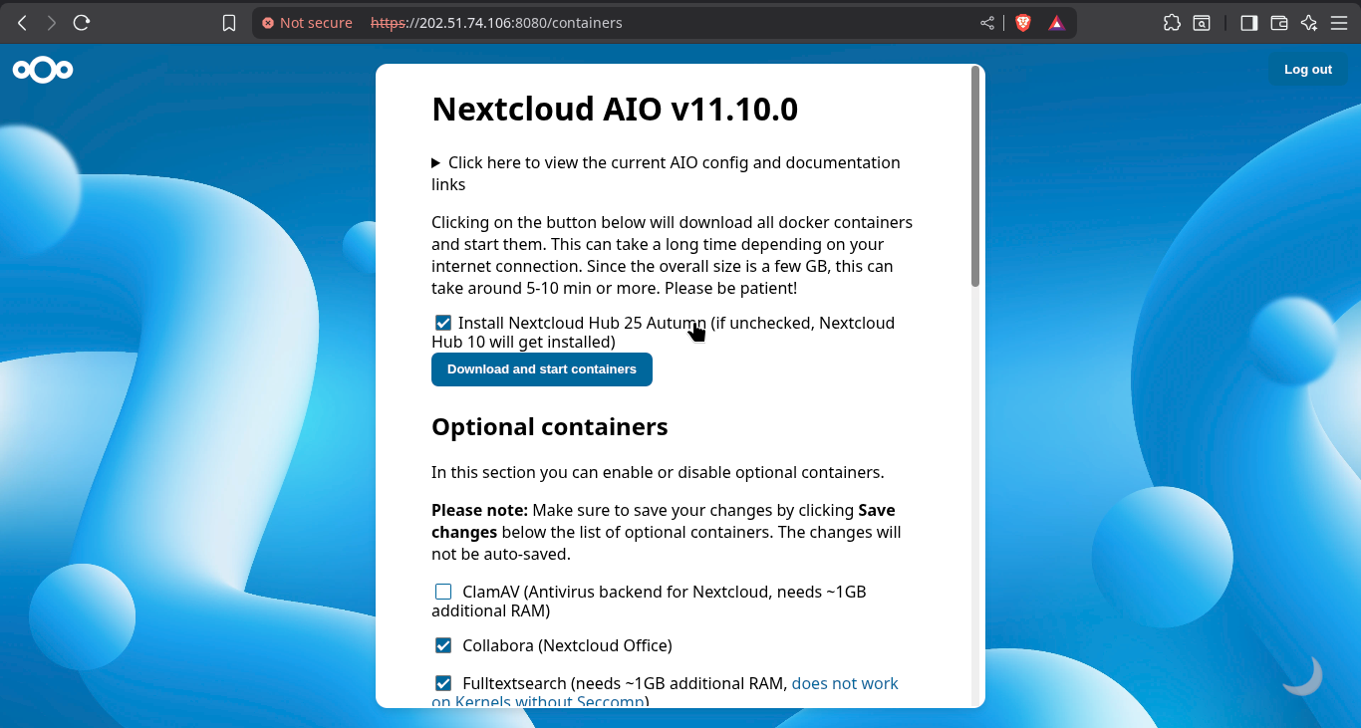Screen dimensions: 1361x728
Task: Log out of Nextcloud AIO
Action: (x=1307, y=70)
